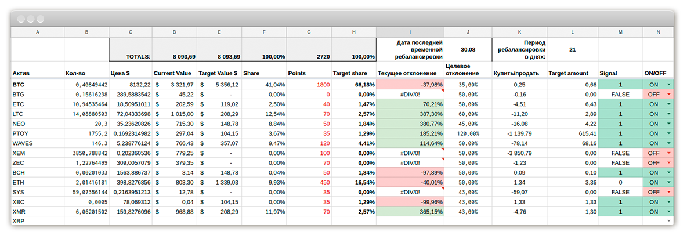
Task: Select column C header
Action: pos(131,32)
